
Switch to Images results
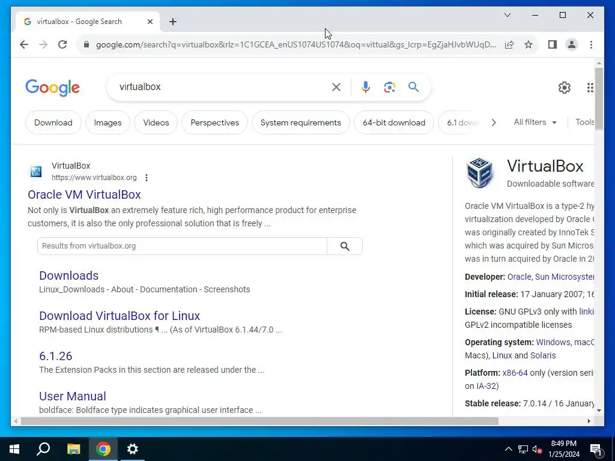pyautogui.click(x=108, y=122)
